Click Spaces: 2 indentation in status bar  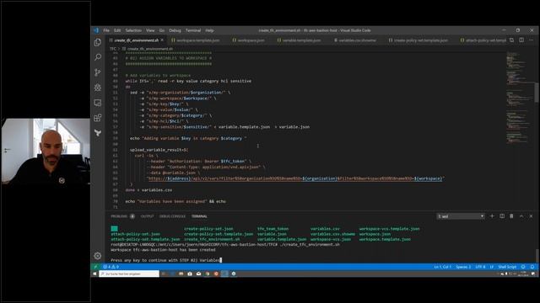[x=463, y=267]
